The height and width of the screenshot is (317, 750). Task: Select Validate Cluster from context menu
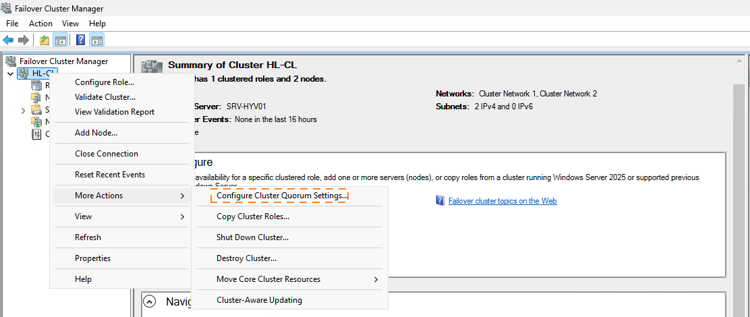point(105,97)
